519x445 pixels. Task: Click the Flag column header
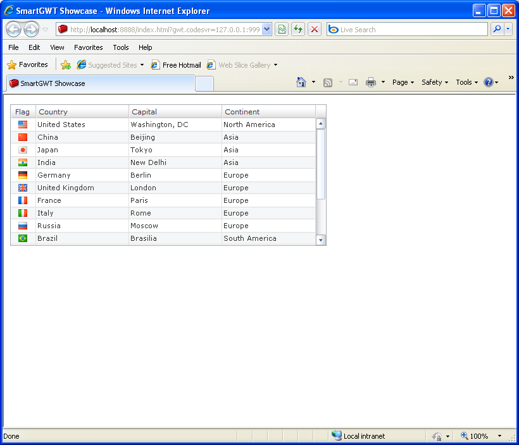coord(23,112)
